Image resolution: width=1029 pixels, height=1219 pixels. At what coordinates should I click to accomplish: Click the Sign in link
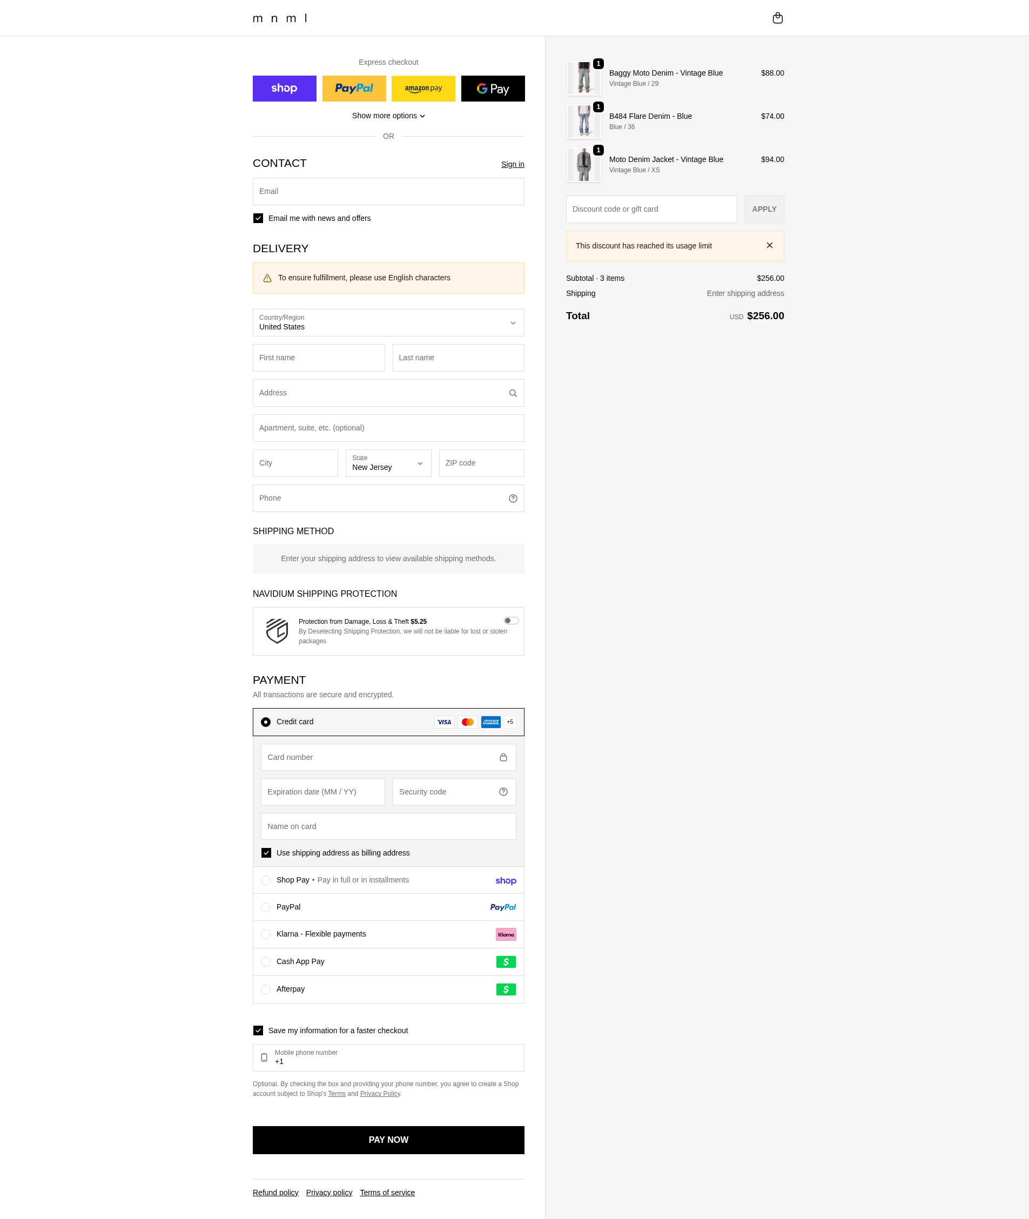pyautogui.click(x=513, y=165)
